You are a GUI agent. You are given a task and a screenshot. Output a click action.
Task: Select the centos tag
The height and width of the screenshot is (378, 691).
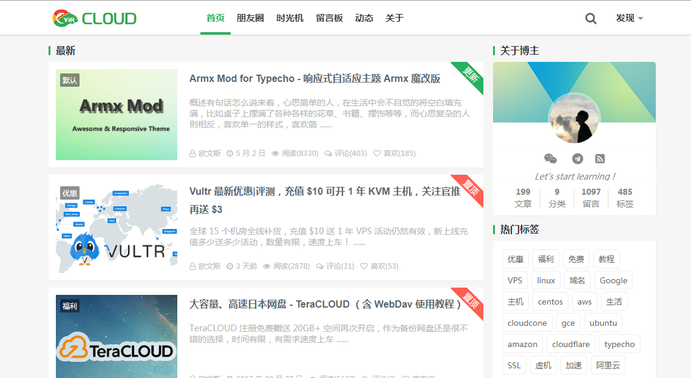click(550, 302)
